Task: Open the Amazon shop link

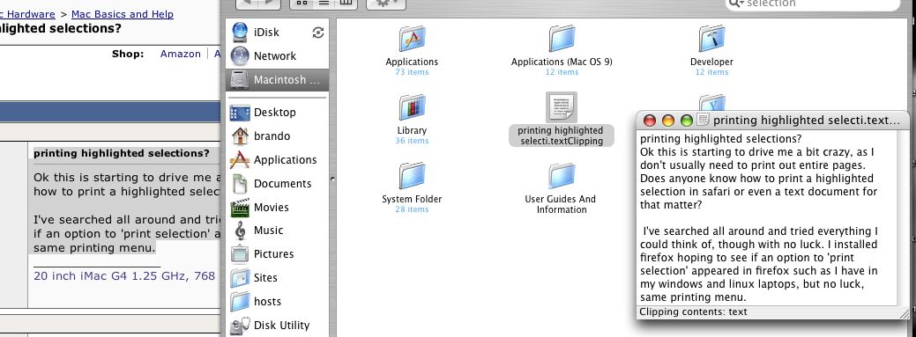Action: tap(181, 54)
